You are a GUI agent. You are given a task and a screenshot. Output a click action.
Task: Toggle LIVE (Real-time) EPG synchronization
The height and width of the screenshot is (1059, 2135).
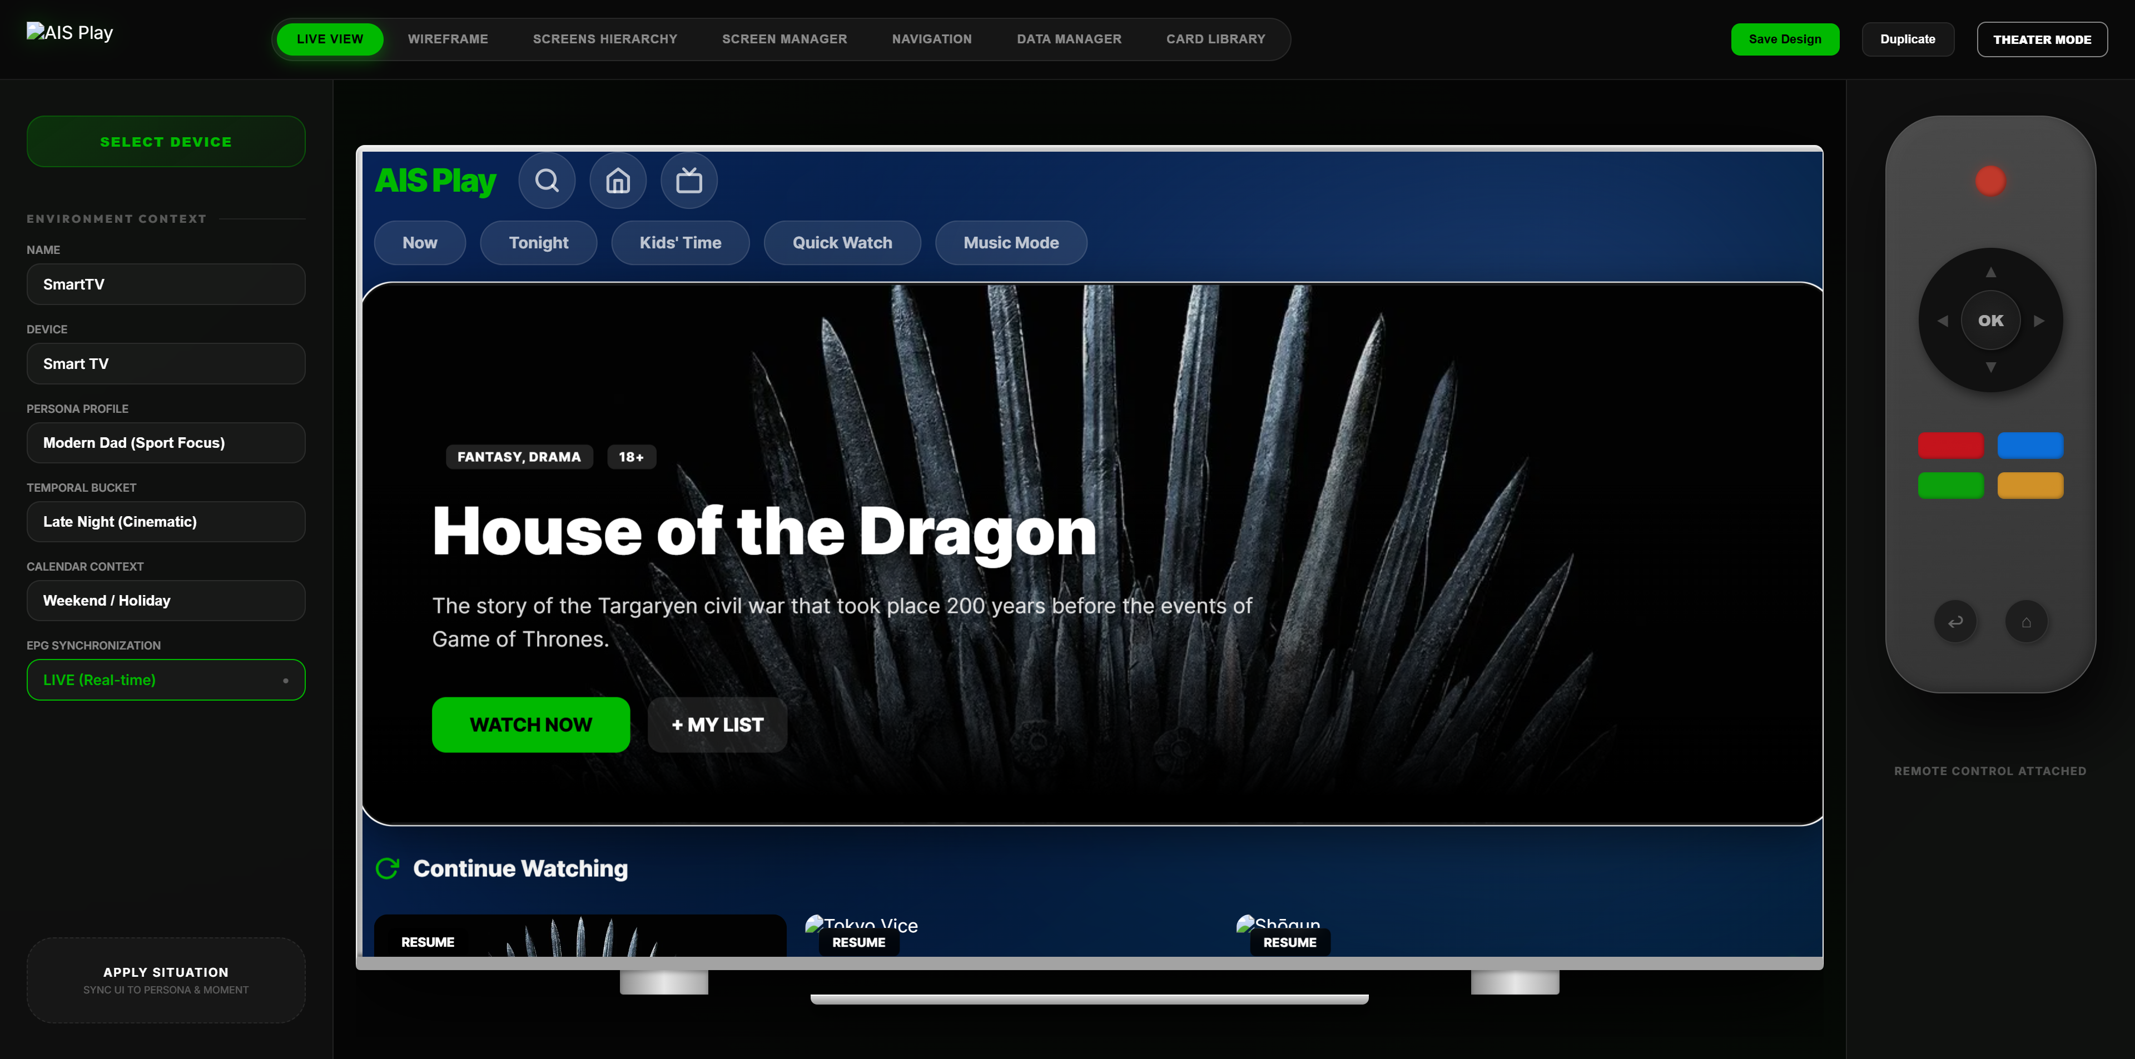point(166,680)
